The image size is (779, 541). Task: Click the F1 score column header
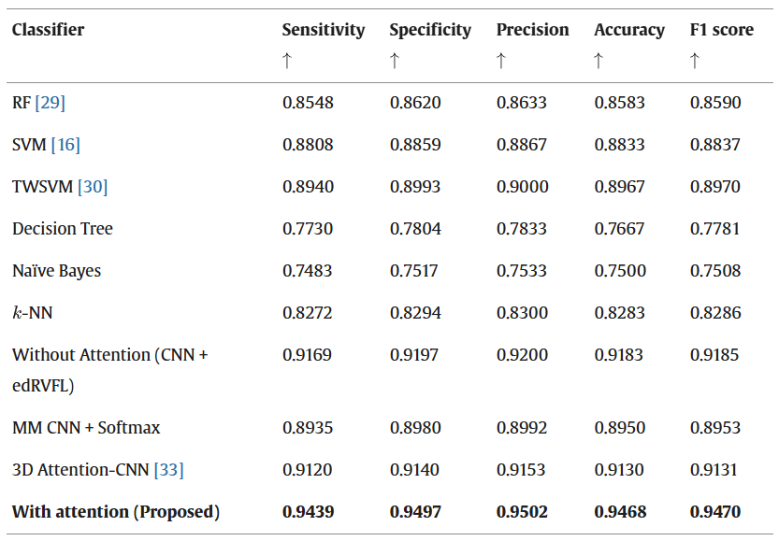pyautogui.click(x=721, y=30)
